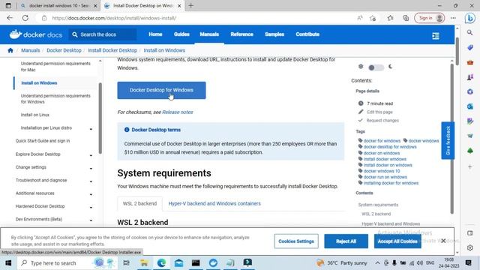The image size is (480, 270).
Task: Open a new browser tab
Action: [191, 5]
